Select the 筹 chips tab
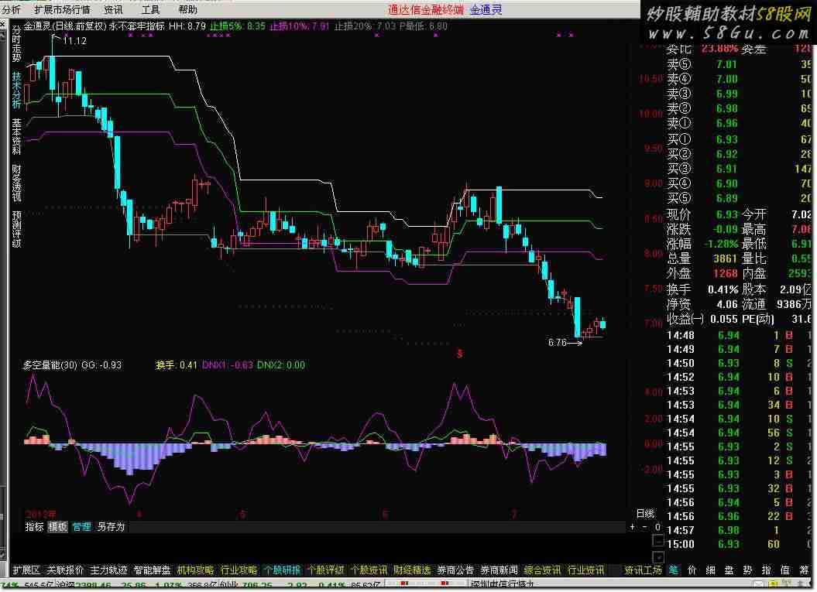The image size is (817, 592). click(x=804, y=570)
